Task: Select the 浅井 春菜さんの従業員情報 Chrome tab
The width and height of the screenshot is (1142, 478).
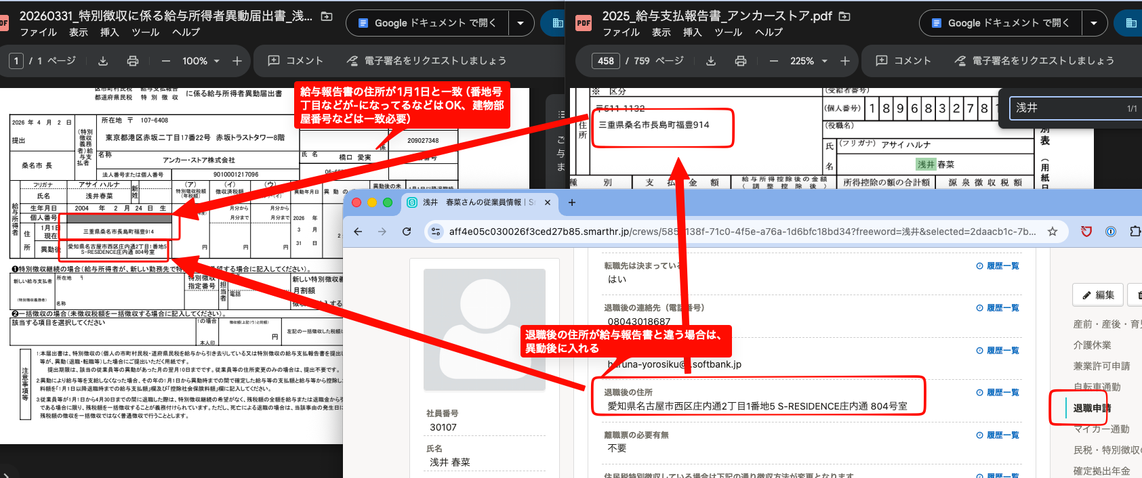Action: click(478, 202)
